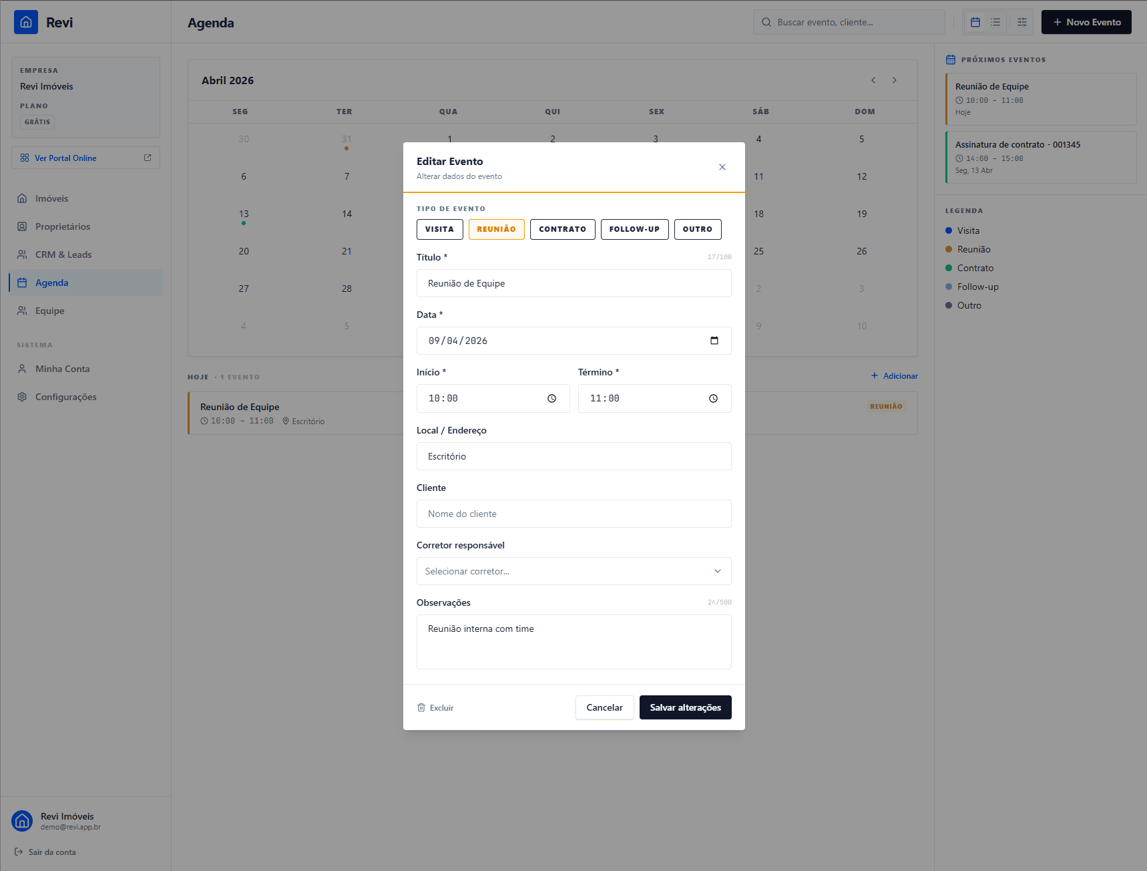Select Proprietários from the sidebar
Screen dimensions: 1147x871
(63, 226)
